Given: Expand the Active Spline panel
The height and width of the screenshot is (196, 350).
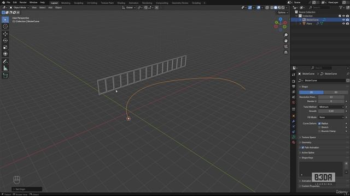Looking at the screenshot, I should pos(308,152).
